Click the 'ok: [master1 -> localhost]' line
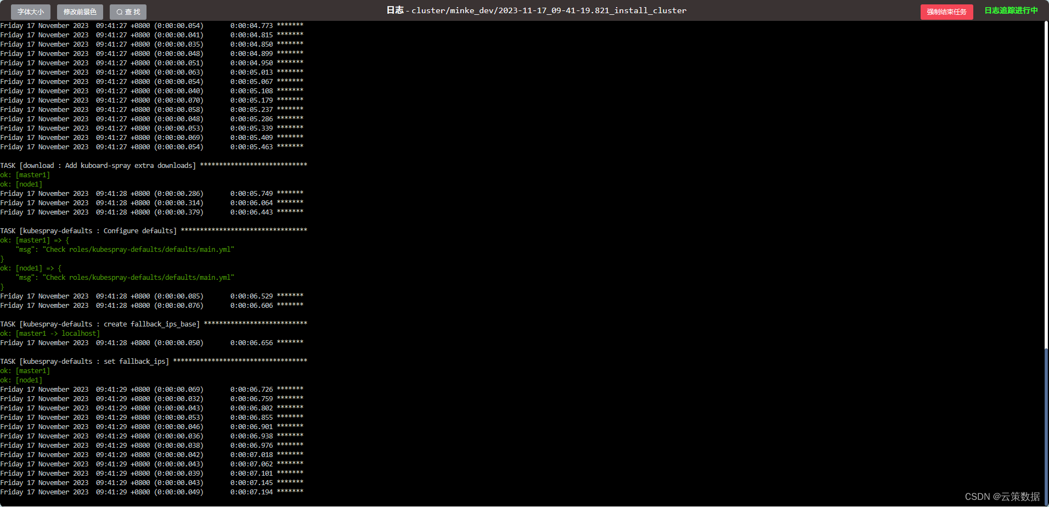This screenshot has height=507, width=1049. tap(50, 333)
